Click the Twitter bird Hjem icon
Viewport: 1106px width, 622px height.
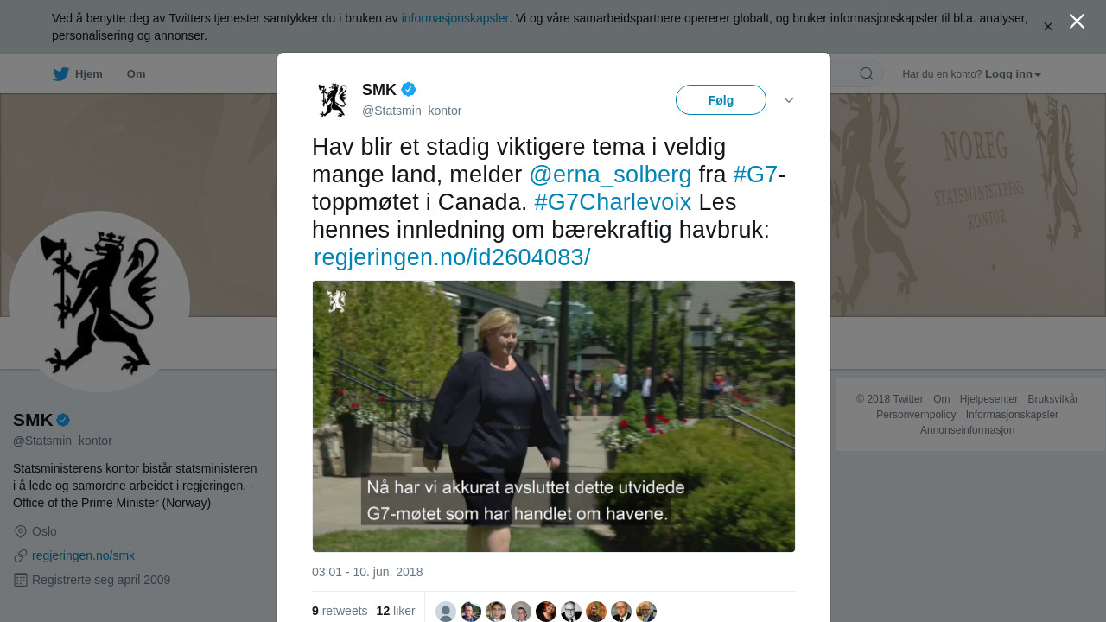coord(60,74)
